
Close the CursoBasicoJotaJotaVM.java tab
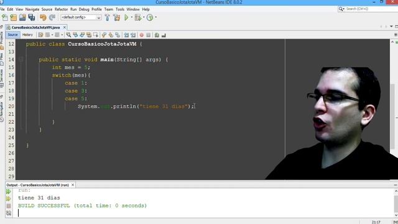65,27
